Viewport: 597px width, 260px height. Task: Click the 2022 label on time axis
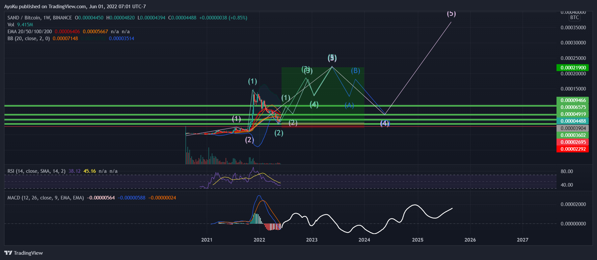259,240
